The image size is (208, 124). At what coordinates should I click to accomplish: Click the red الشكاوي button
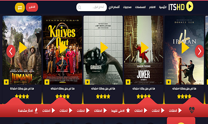(32, 7)
